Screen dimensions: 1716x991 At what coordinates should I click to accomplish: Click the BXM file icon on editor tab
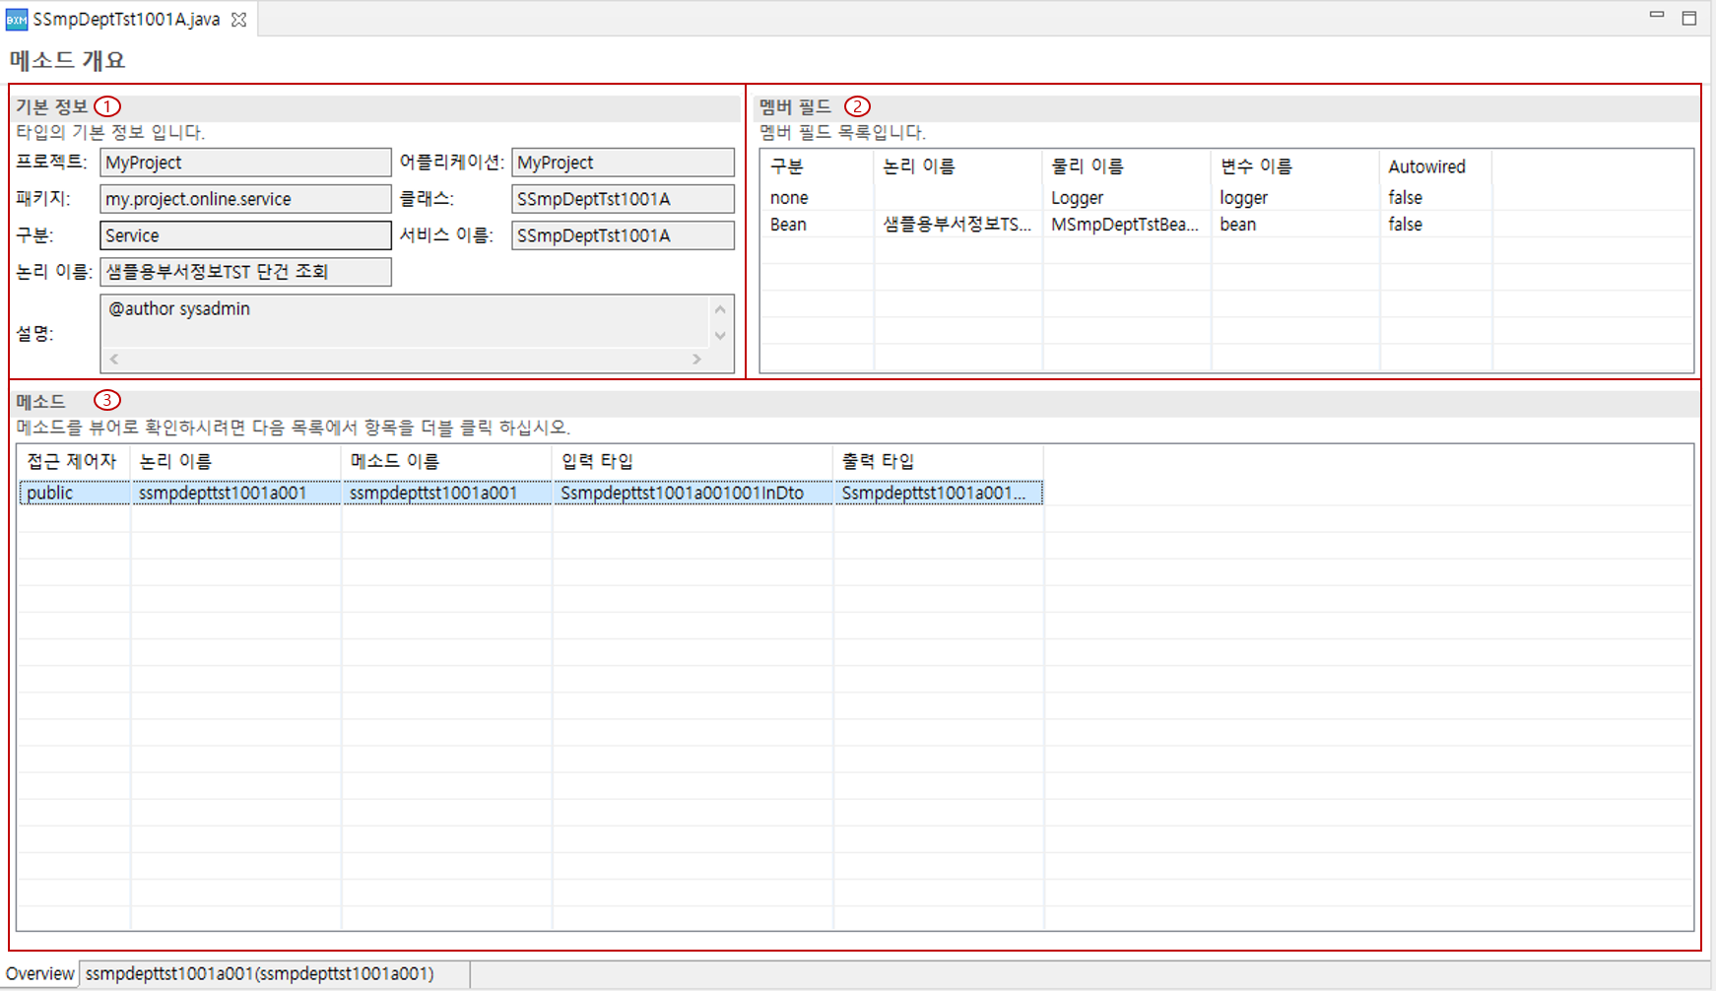(x=17, y=20)
